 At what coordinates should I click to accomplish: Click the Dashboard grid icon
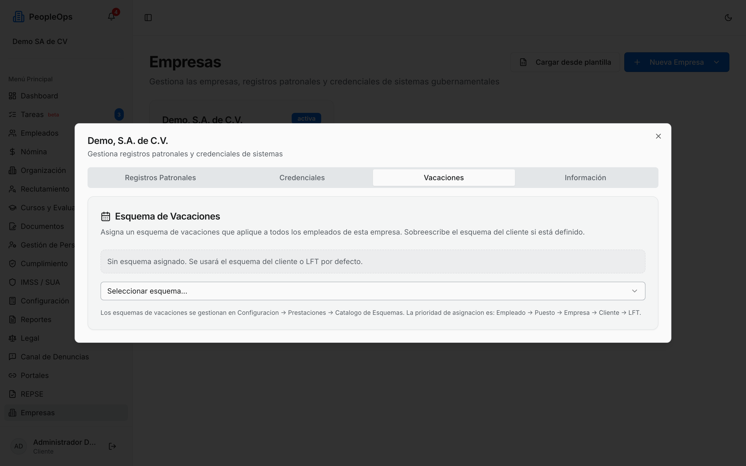[x=12, y=96]
